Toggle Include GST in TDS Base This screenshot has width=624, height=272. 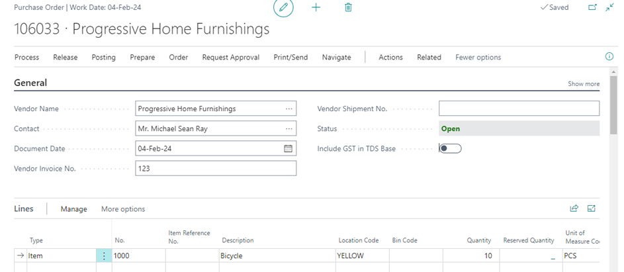pyautogui.click(x=450, y=148)
